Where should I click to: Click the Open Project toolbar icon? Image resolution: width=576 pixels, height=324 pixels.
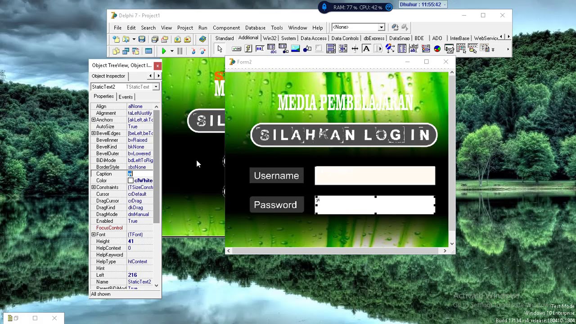tap(165, 39)
